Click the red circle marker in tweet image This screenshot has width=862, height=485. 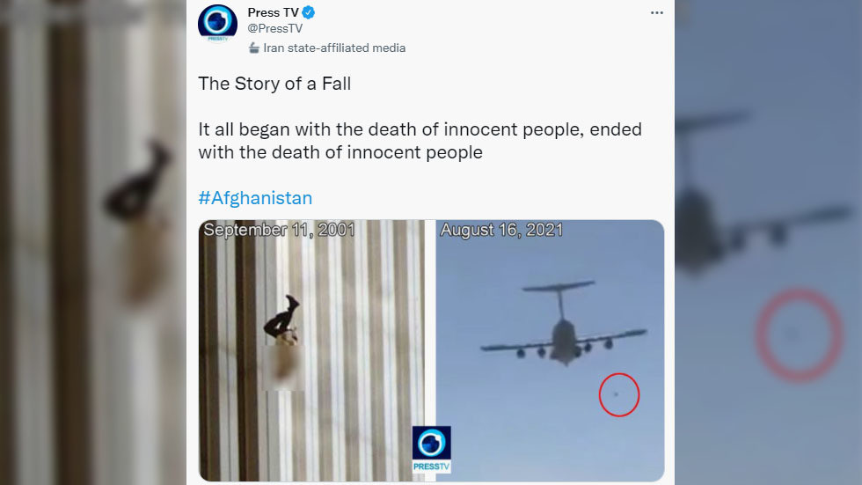coord(619,395)
